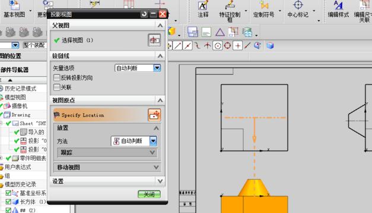Enable the end point snap icon
The image size is (372, 213).
point(178,46)
